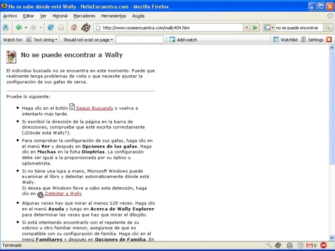Open the Archivo menu
This screenshot has width=335, height=251.
10,16
